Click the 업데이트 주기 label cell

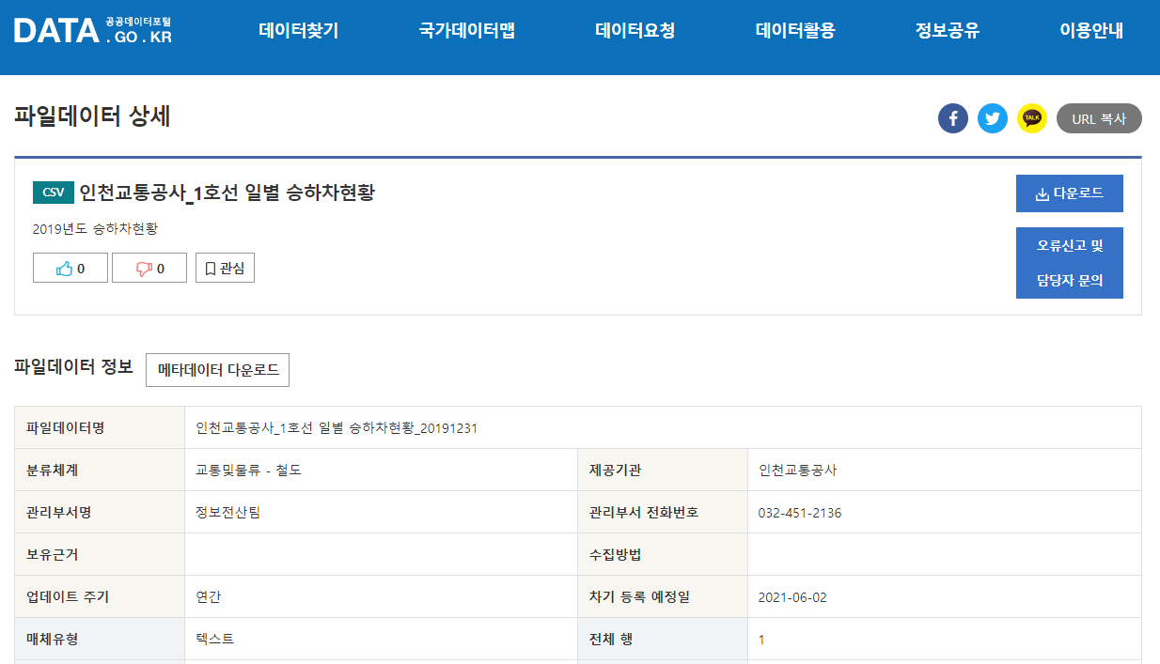click(x=100, y=597)
